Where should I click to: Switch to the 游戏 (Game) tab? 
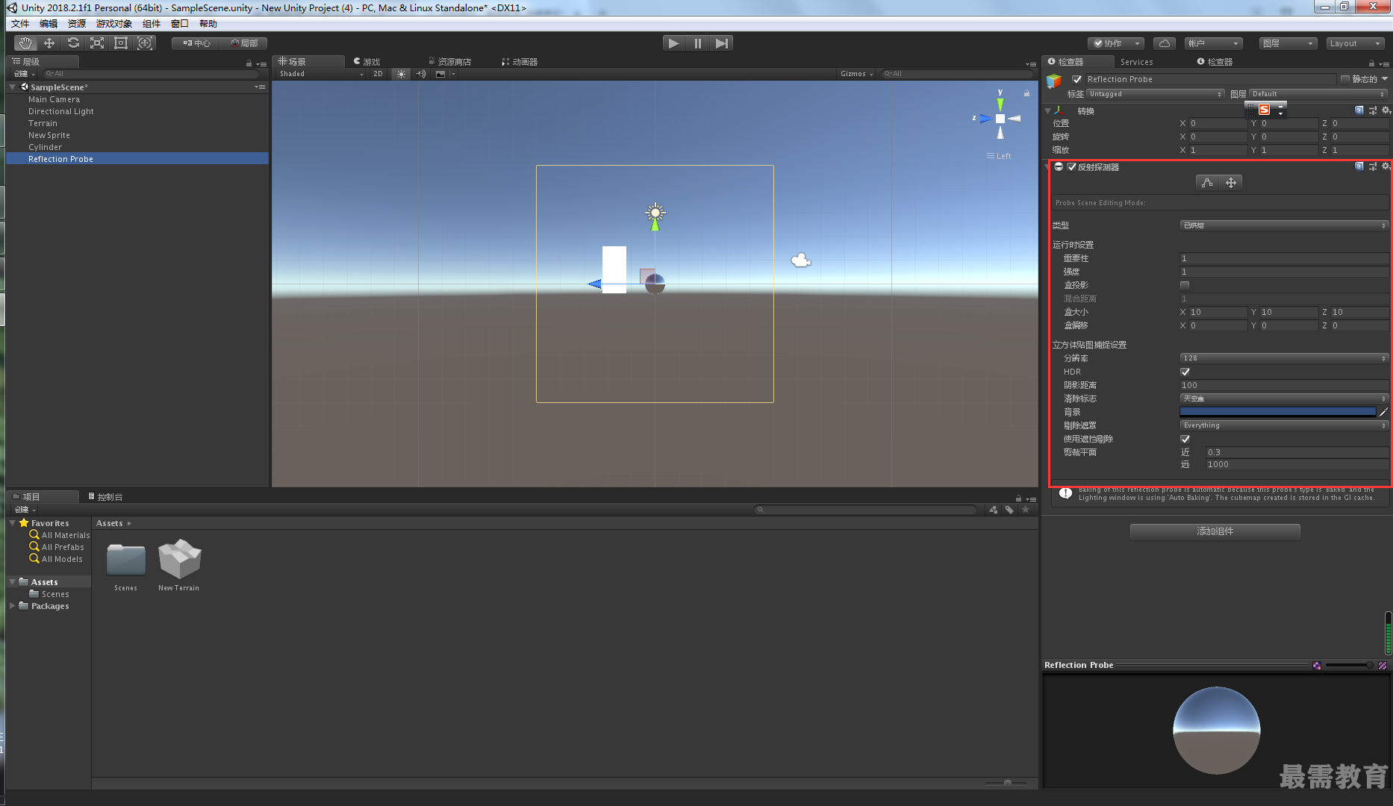(x=367, y=62)
